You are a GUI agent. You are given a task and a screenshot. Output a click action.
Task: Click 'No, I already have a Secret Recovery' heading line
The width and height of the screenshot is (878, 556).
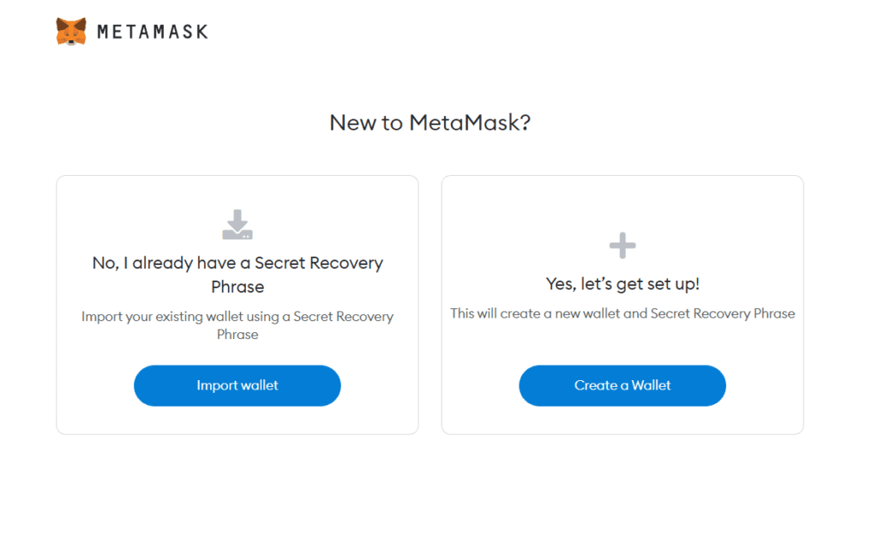tap(238, 263)
